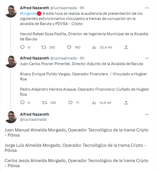This screenshot has height=171, width=157.
Task: Share the second tweet about Juan Carlos Posner
Action: coord(126,103)
